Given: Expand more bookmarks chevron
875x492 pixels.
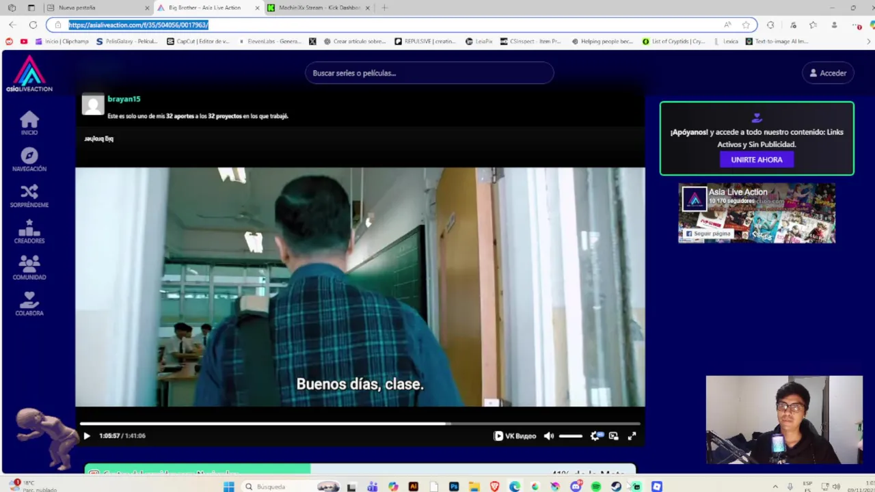Looking at the screenshot, I should tap(869, 41).
